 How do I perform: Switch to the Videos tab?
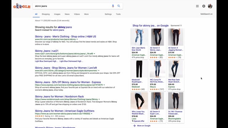(x=77, y=14)
